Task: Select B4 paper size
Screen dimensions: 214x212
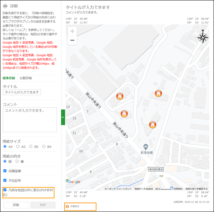Action: pyautogui.click(x=44, y=146)
